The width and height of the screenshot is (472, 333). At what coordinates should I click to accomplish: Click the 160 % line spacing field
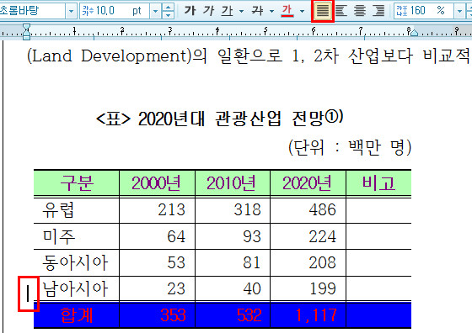point(424,12)
